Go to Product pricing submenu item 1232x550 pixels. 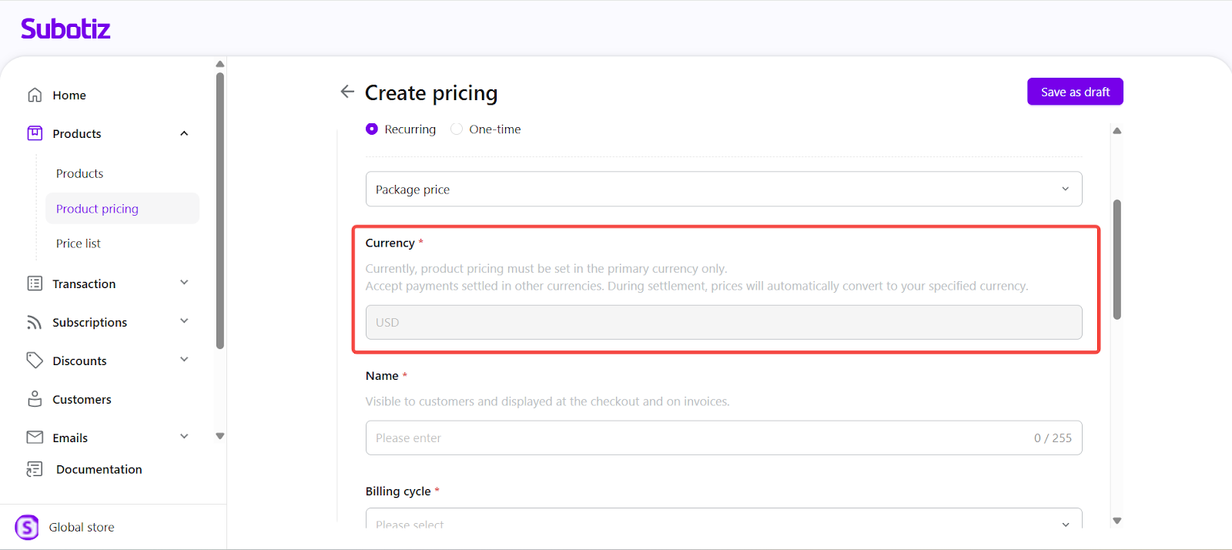98,209
